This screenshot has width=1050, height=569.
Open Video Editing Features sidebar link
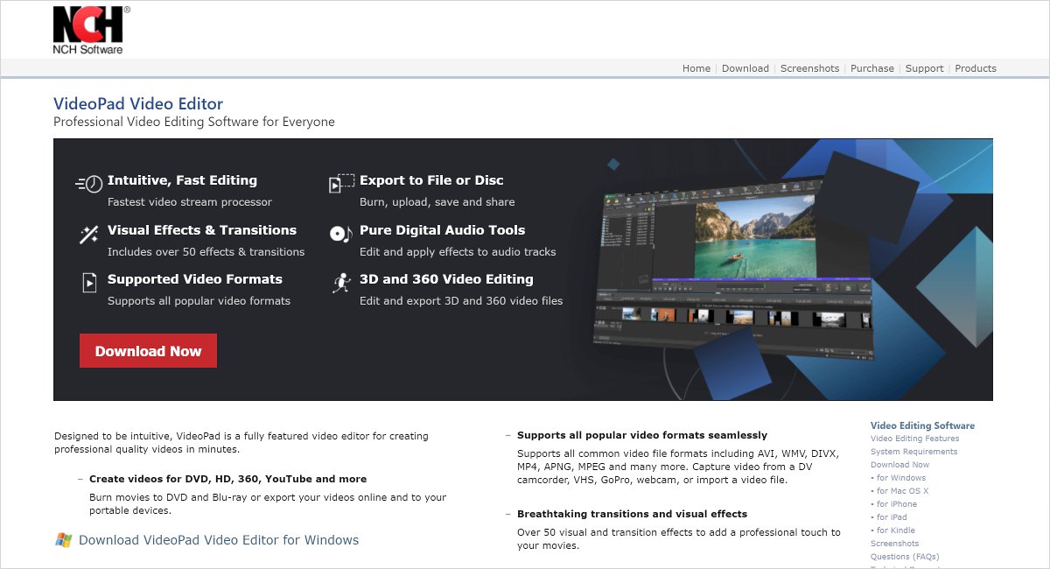(x=914, y=439)
